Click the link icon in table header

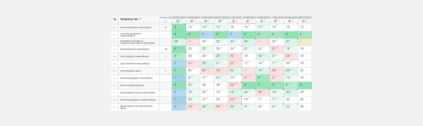[x=115, y=19]
